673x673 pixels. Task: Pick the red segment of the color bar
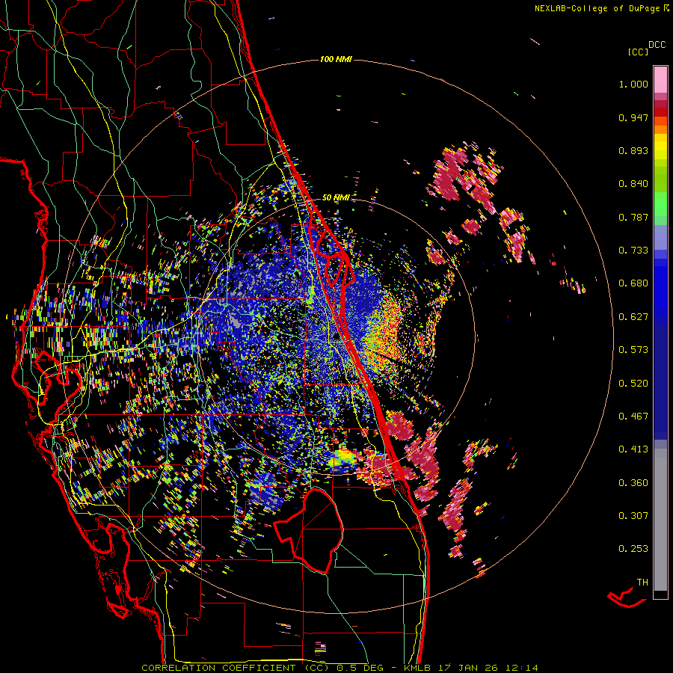pyautogui.click(x=660, y=112)
